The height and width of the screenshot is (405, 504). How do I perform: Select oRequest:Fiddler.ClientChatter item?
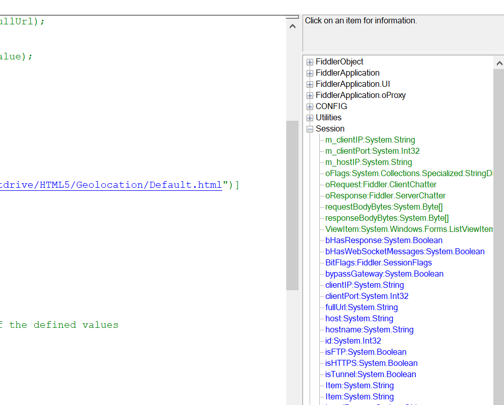(381, 185)
